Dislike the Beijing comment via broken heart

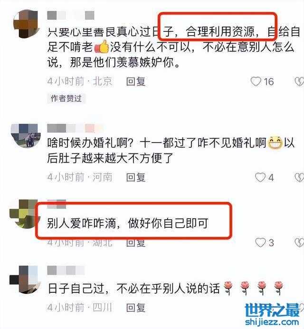(299, 81)
